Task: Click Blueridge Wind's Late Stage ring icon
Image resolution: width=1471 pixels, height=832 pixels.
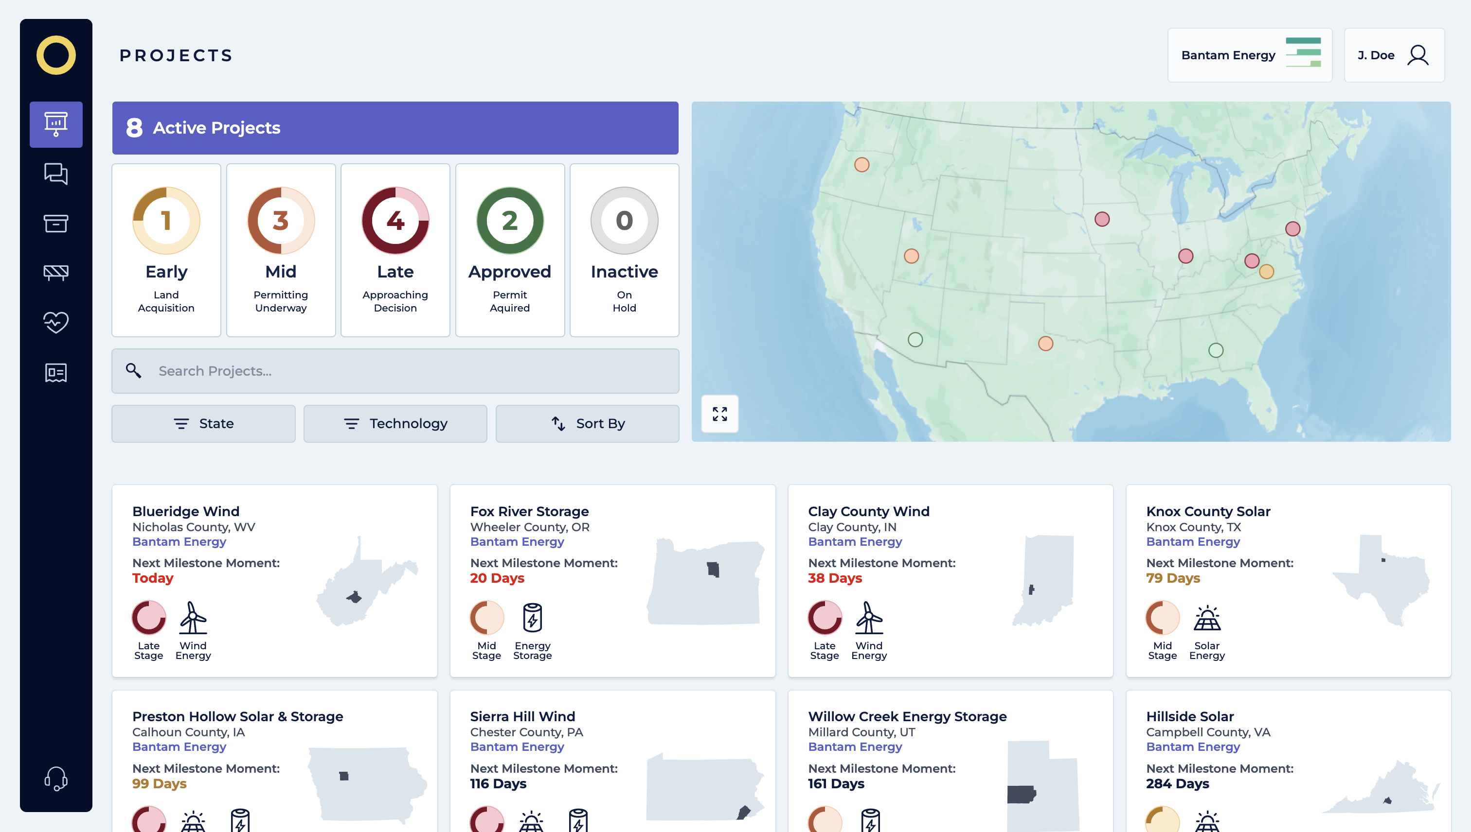Action: [149, 618]
